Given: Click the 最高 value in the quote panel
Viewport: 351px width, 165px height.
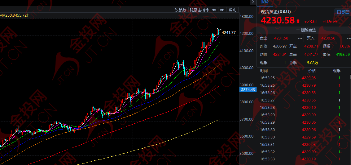Looking at the screenshot, I should [x=311, y=54].
